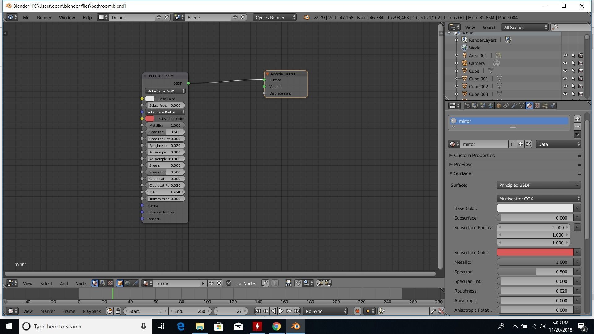Click the play animation button
The width and height of the screenshot is (594, 334).
point(281,311)
